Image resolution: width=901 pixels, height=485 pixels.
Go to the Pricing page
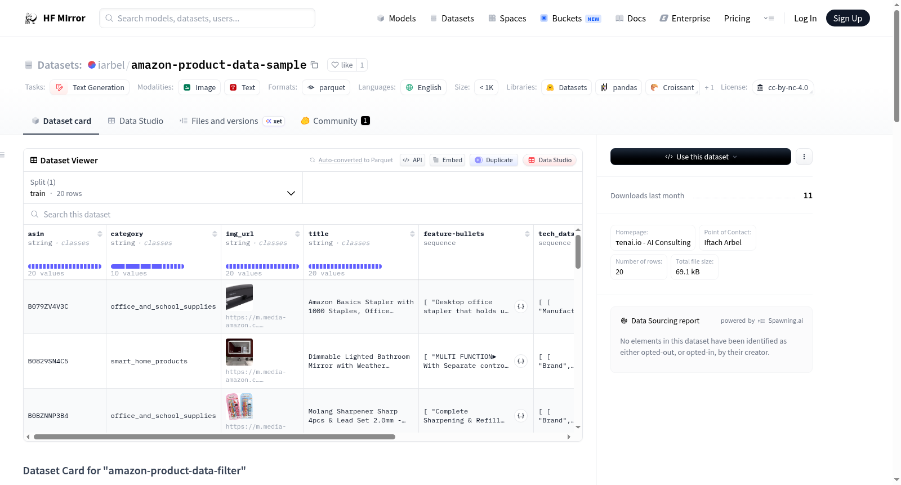(737, 19)
